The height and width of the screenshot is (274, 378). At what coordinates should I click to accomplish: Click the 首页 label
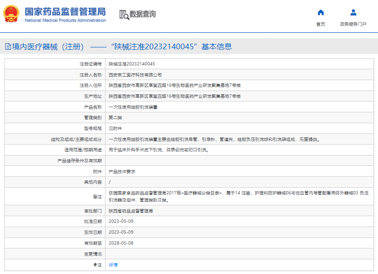pyautogui.click(x=321, y=24)
